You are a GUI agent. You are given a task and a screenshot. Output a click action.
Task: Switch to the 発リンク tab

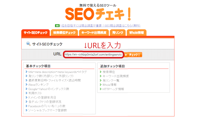[x=118, y=33]
